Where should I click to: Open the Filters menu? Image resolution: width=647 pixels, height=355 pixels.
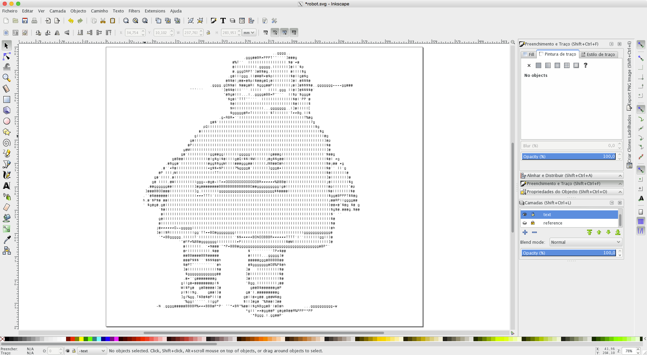pos(134,11)
